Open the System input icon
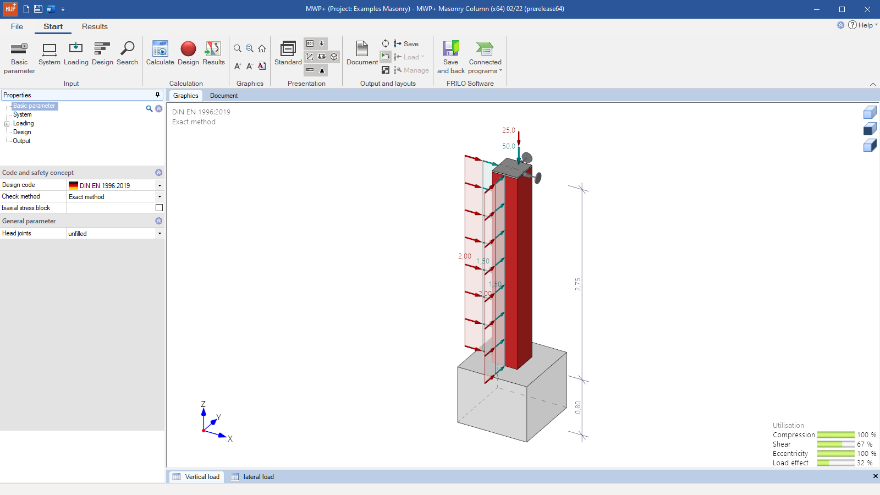 pos(50,53)
